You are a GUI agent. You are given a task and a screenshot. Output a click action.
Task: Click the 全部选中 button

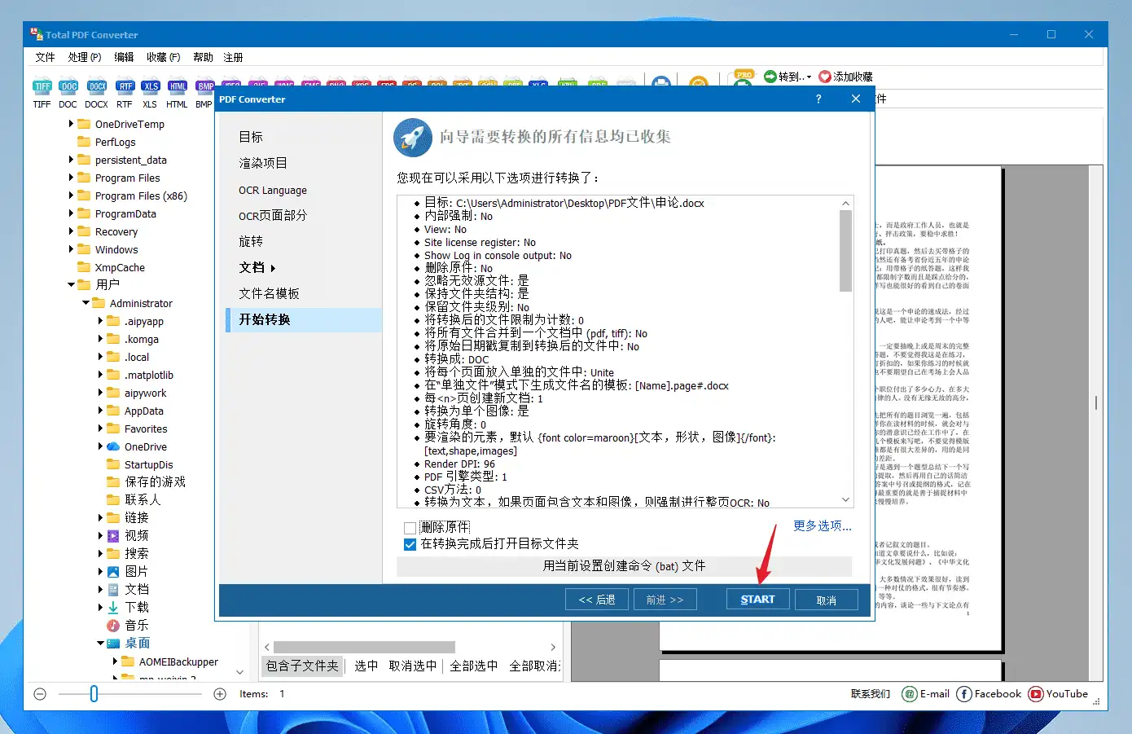tap(474, 666)
